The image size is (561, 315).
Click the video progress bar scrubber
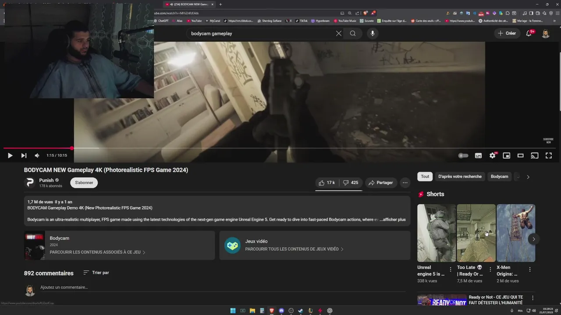(x=71, y=148)
